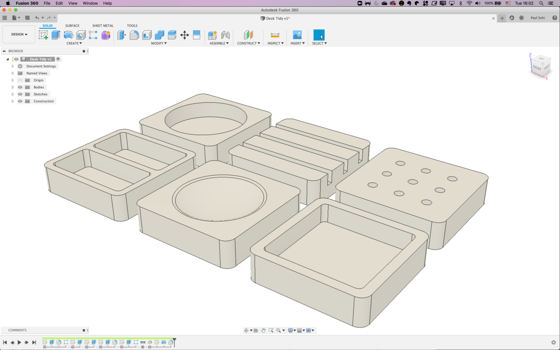Open the Hole tool
Viewport: 560px width, 350px height.
(x=81, y=35)
